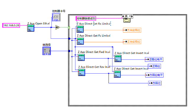Select the Z Aux Direct Get Rs Limit.vi node
Screen dimensions: 194x112
[80, 29]
